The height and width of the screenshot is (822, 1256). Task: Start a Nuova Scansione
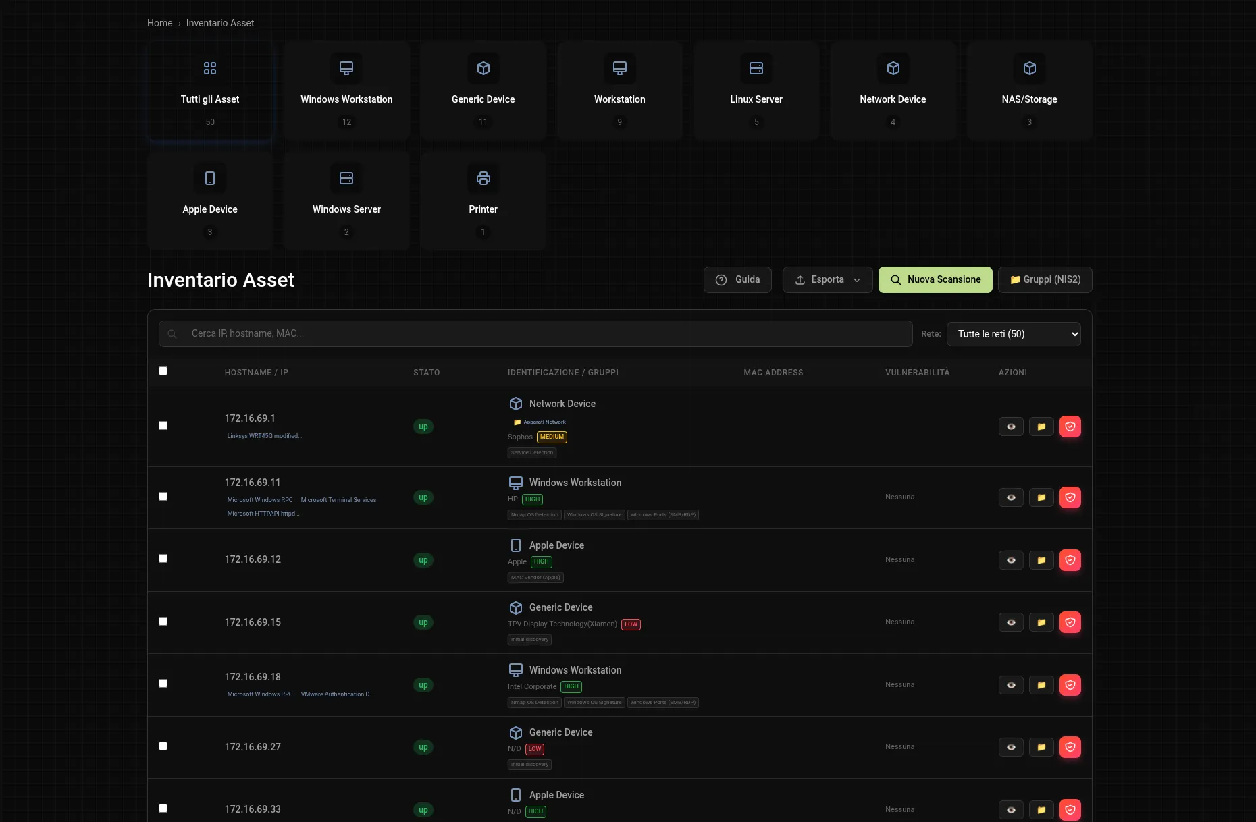935,279
